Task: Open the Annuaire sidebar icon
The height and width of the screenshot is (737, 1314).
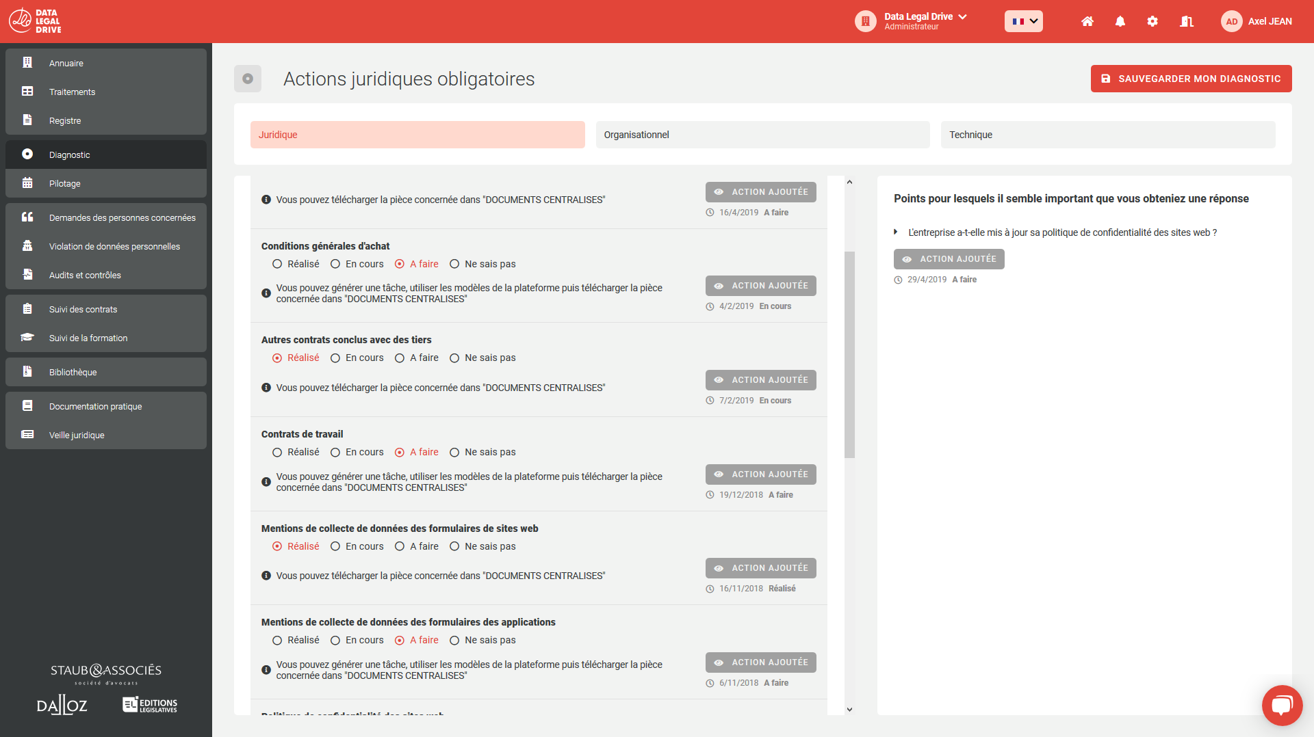Action: pos(27,63)
